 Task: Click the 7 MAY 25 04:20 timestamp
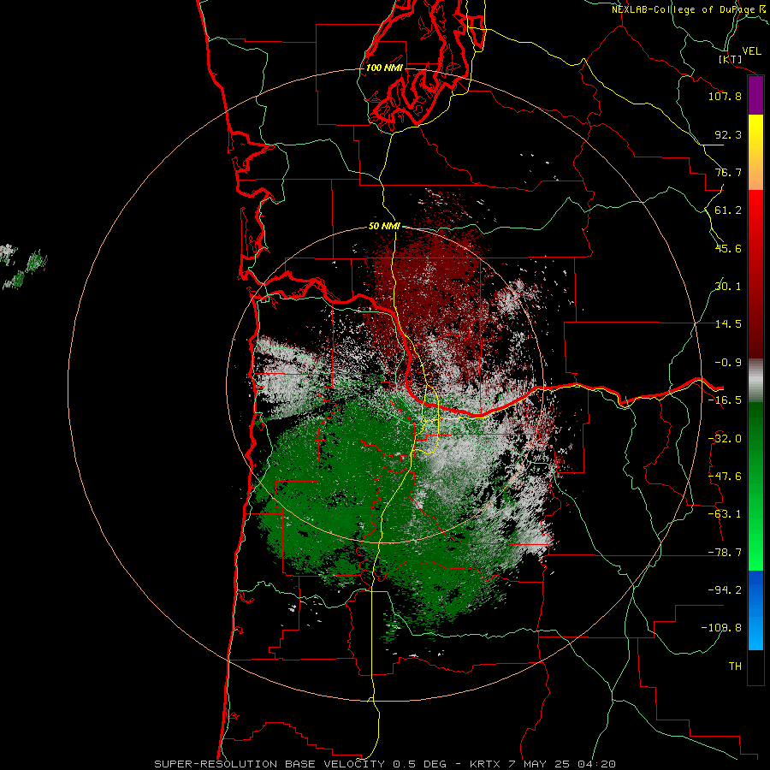click(560, 764)
